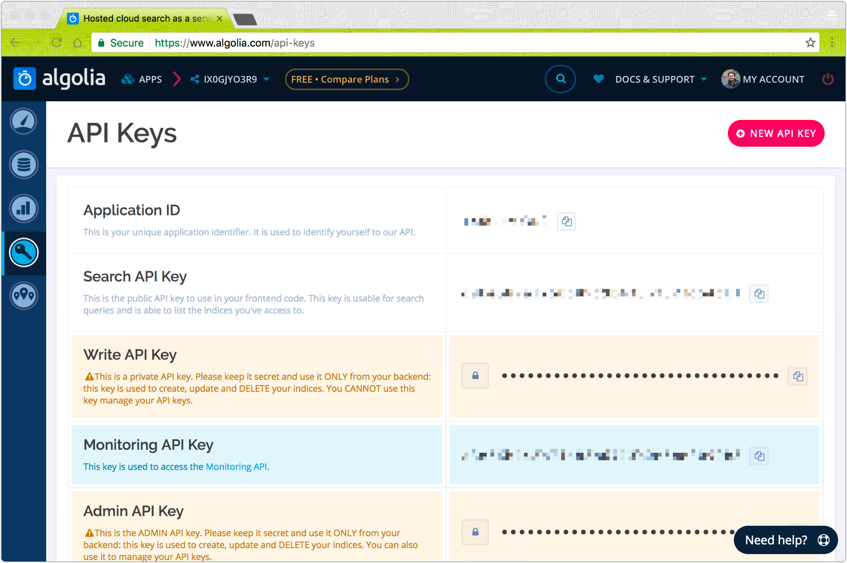Open the Analytics bar chart sidebar icon
Screen dimensions: 847x563
24,209
